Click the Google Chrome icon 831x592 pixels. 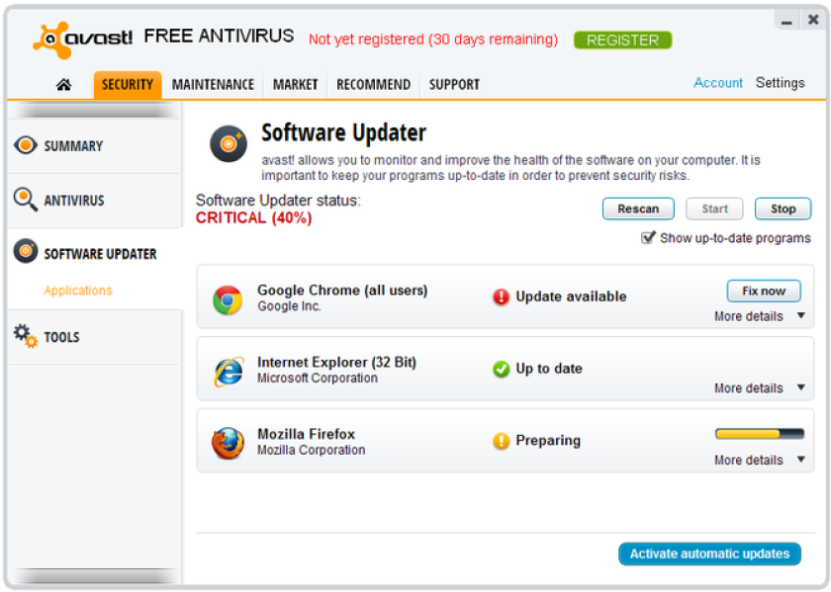click(228, 299)
